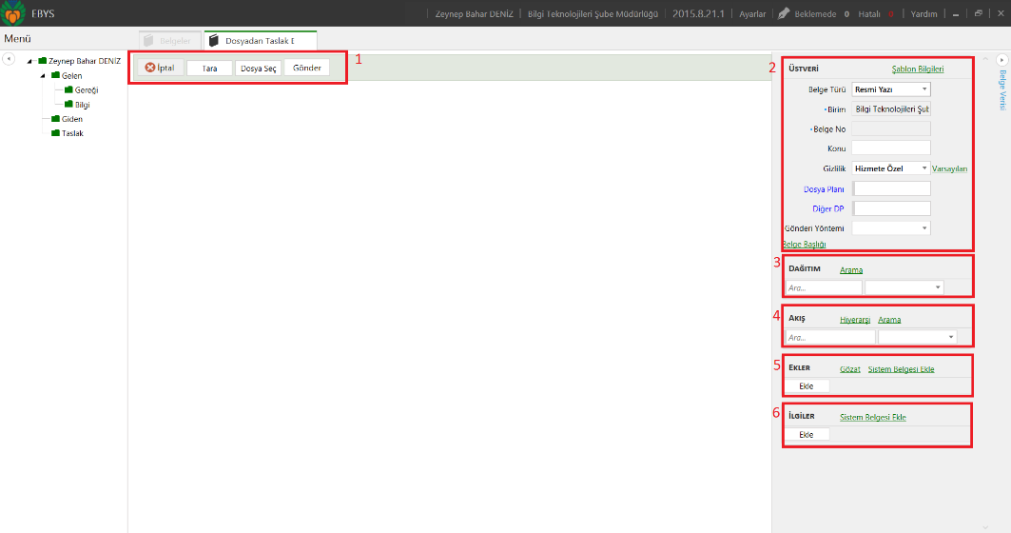Click the Gereği folder icon

[68, 89]
